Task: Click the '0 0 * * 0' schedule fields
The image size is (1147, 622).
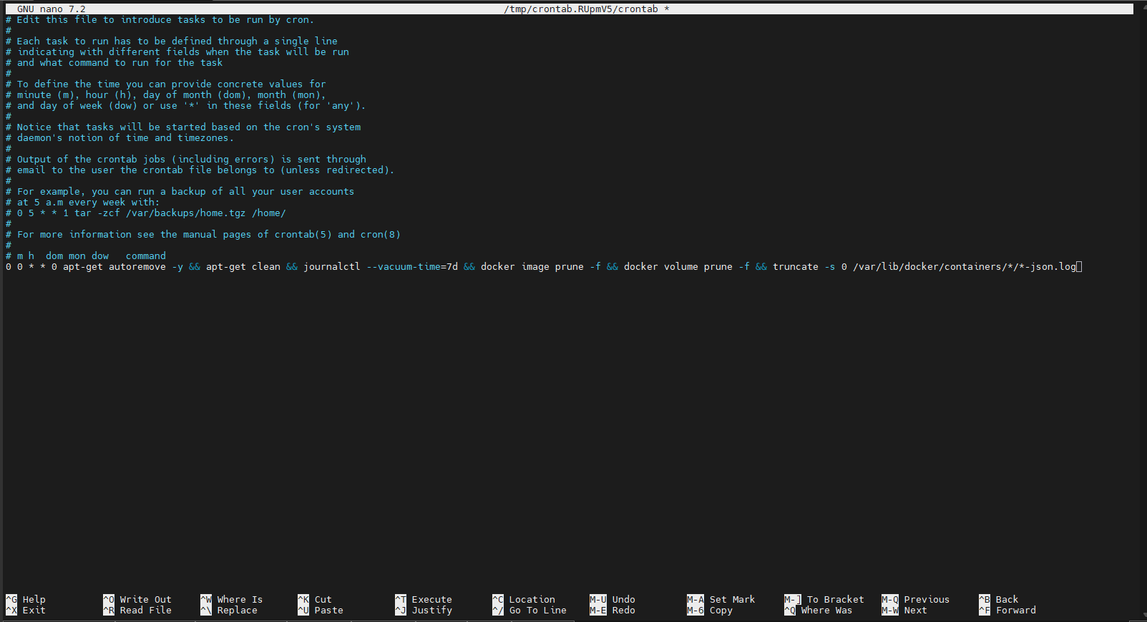Action: [31, 267]
